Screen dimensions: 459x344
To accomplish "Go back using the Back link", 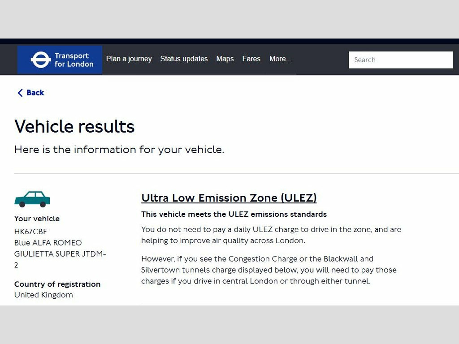I will click(35, 93).
